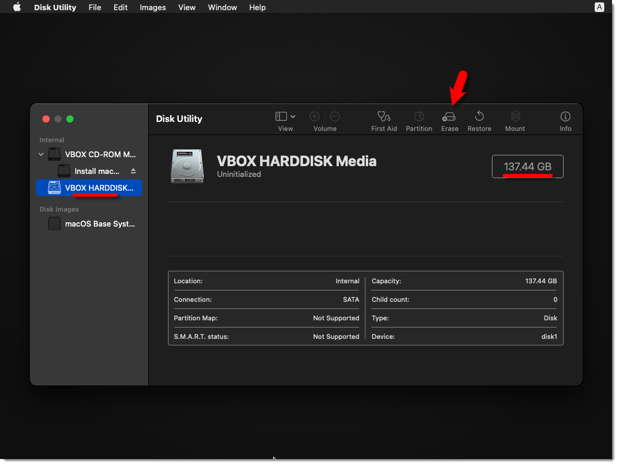
Task: Click the VBOX HARDDISK drive icon in sidebar
Action: (54, 188)
